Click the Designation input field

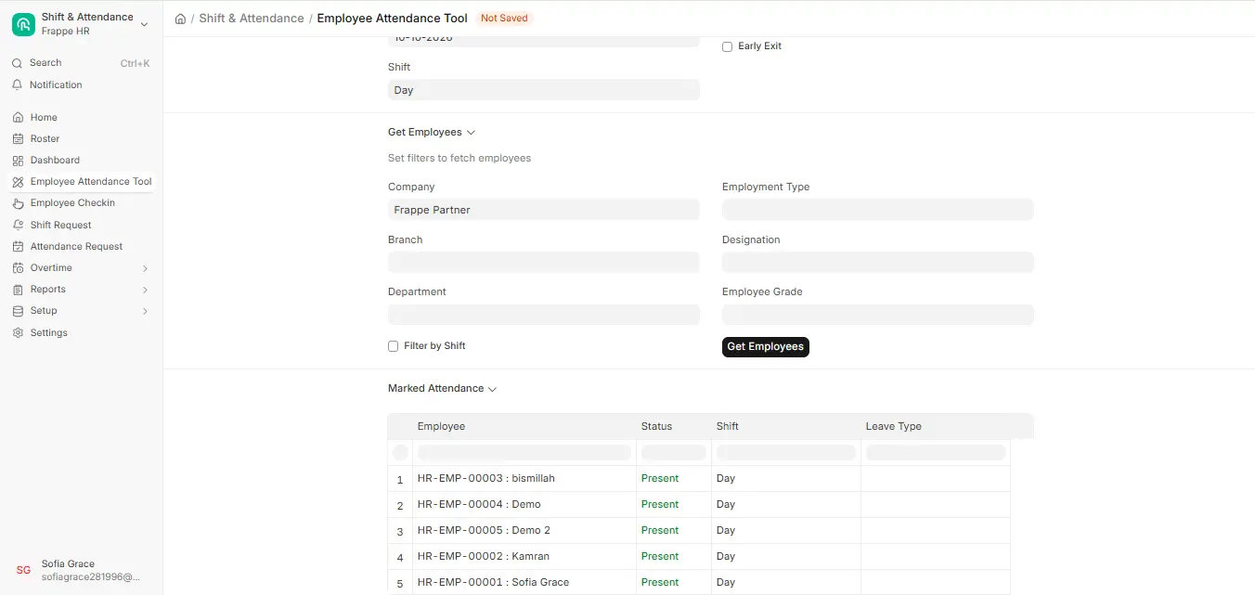pos(877,263)
